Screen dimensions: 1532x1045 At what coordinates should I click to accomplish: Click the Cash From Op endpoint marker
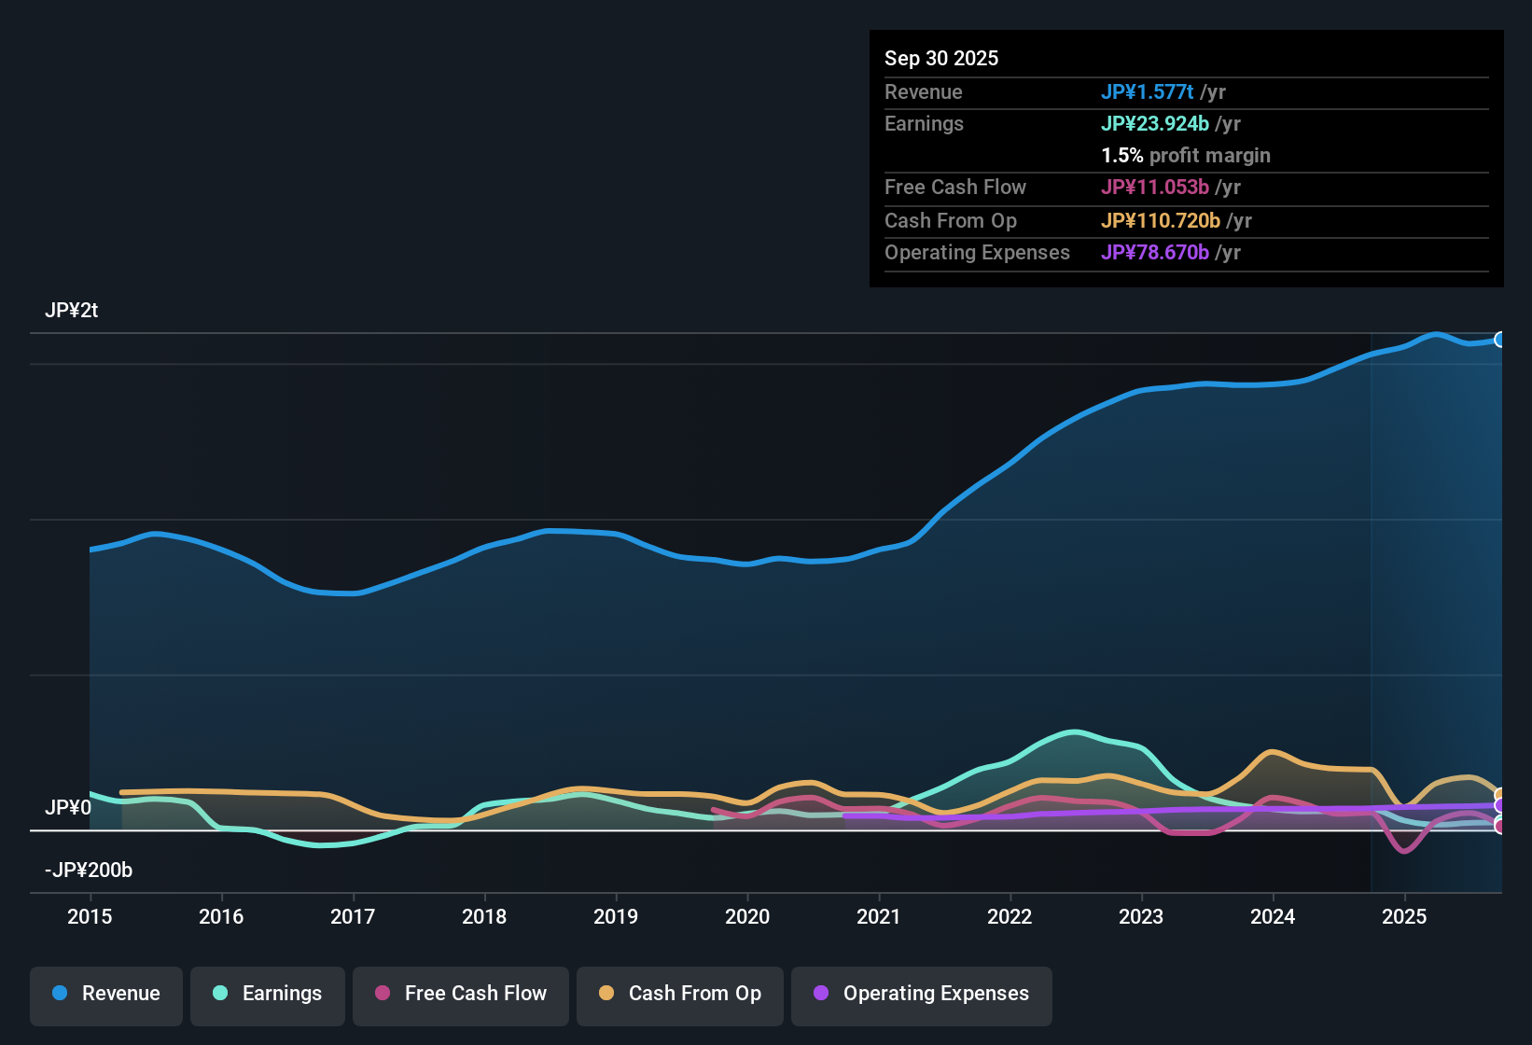click(x=1499, y=793)
